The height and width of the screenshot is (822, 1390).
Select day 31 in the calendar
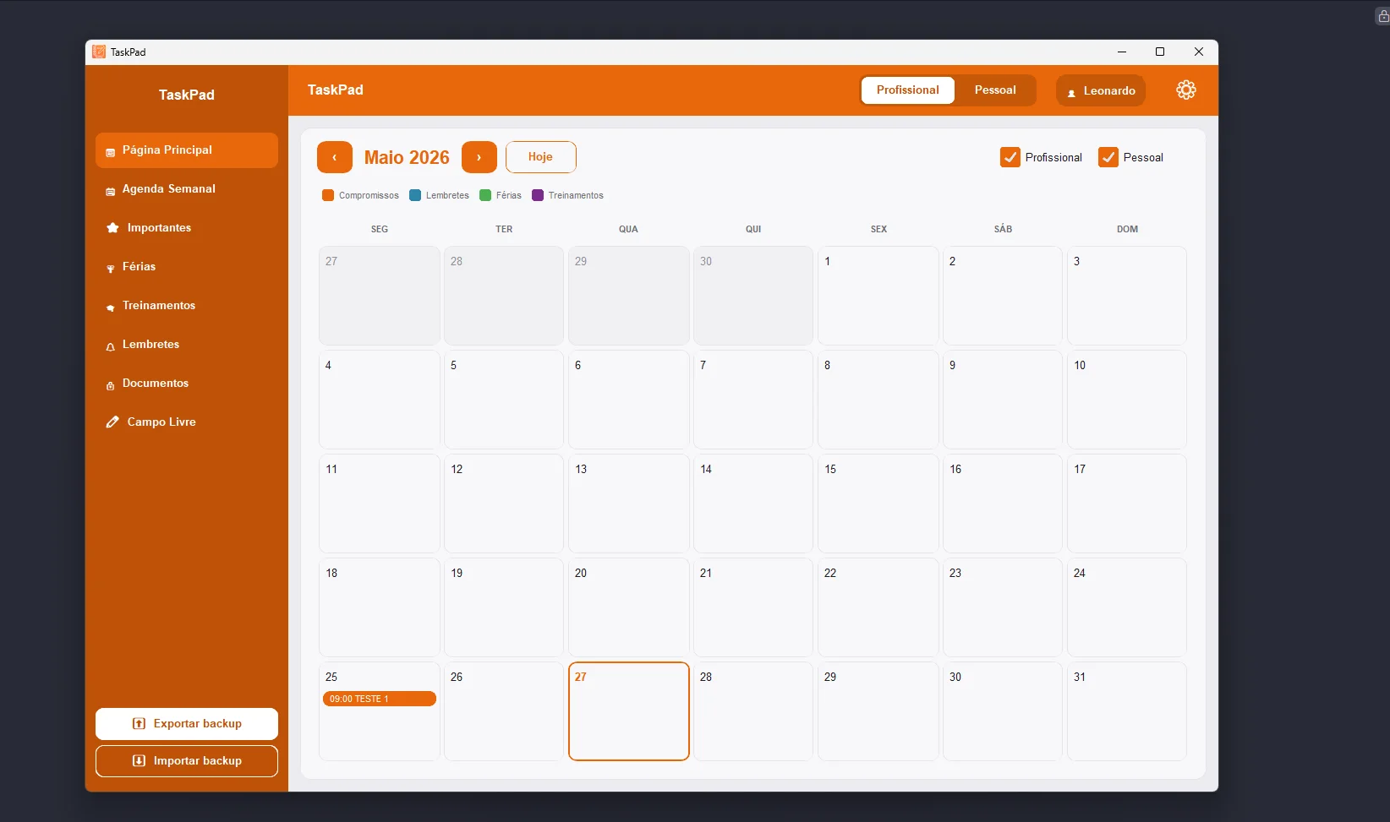[1127, 711]
